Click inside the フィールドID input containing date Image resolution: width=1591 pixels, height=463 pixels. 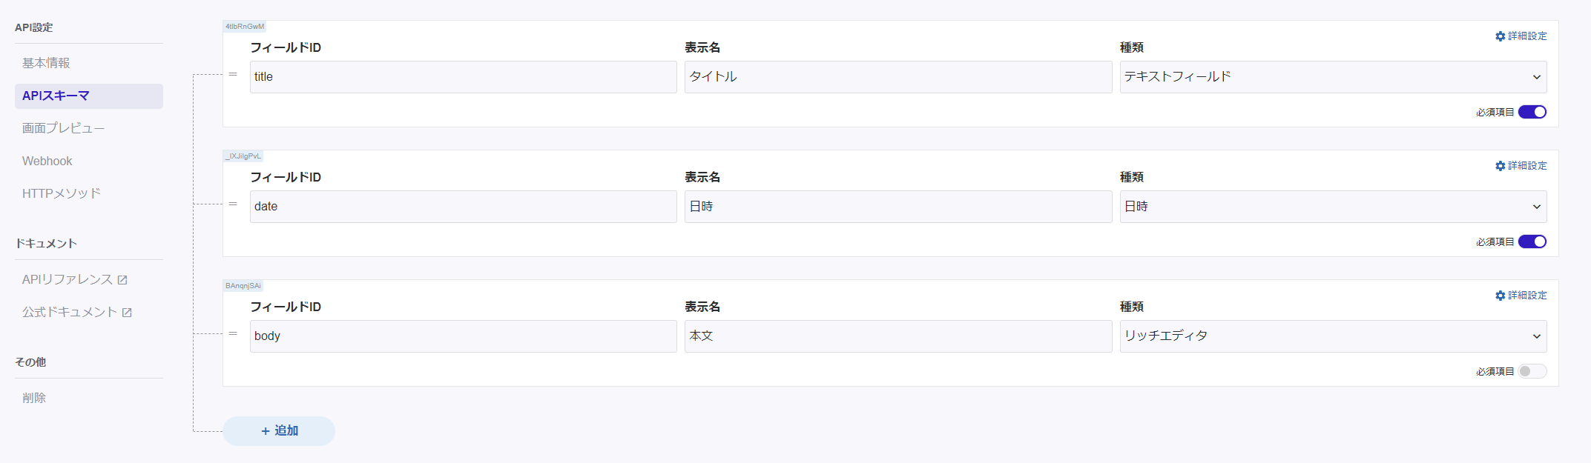click(463, 206)
